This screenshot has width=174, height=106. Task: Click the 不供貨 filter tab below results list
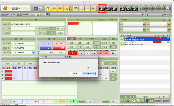[x=145, y=97]
